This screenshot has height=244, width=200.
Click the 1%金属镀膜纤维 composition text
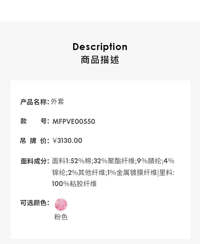point(132,173)
